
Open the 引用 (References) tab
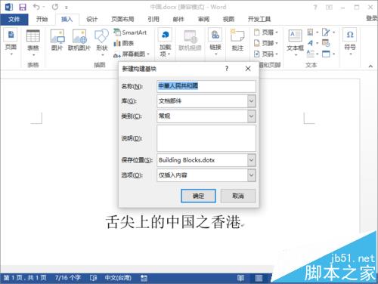pyautogui.click(x=153, y=19)
